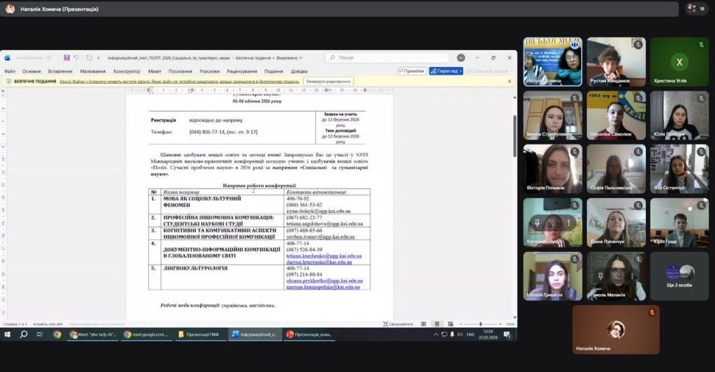This screenshot has width=715, height=372.
Task: Open the ENG language selector in system tray
Action: coord(470,334)
